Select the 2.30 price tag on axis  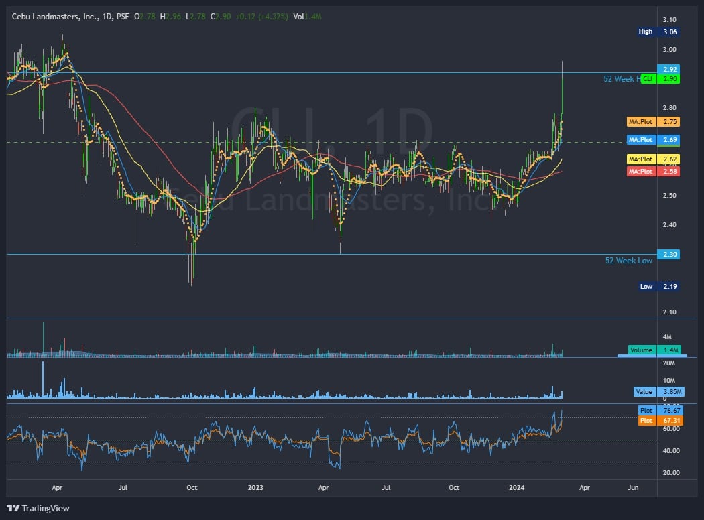coord(670,255)
